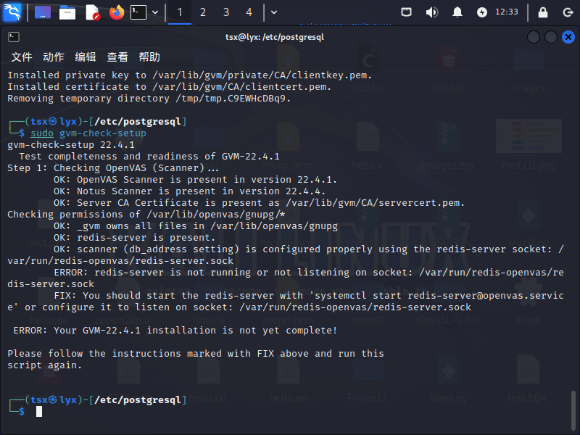Open the network connection tray icon
Screen dimensions: 580x435
coord(406,12)
